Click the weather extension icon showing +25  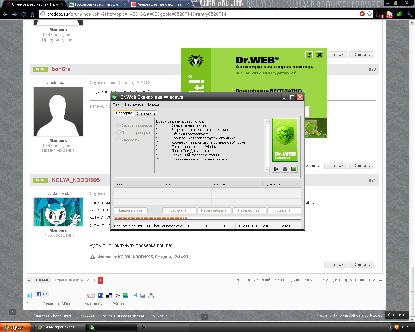tap(389, 14)
